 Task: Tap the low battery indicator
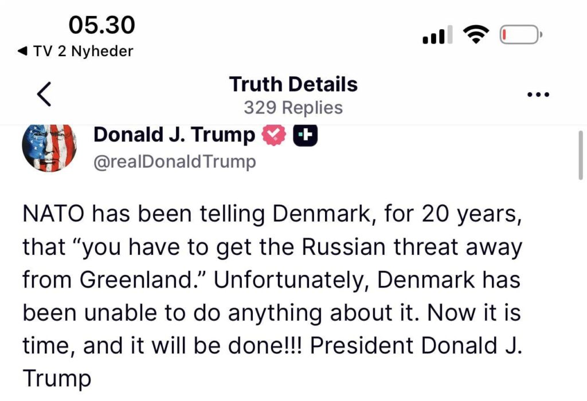coord(520,34)
